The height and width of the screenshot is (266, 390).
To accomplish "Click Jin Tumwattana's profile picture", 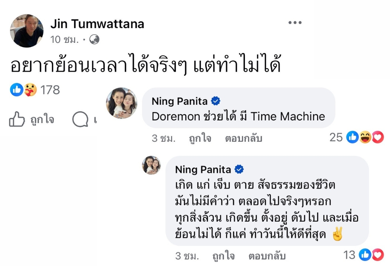I will pos(27,31).
